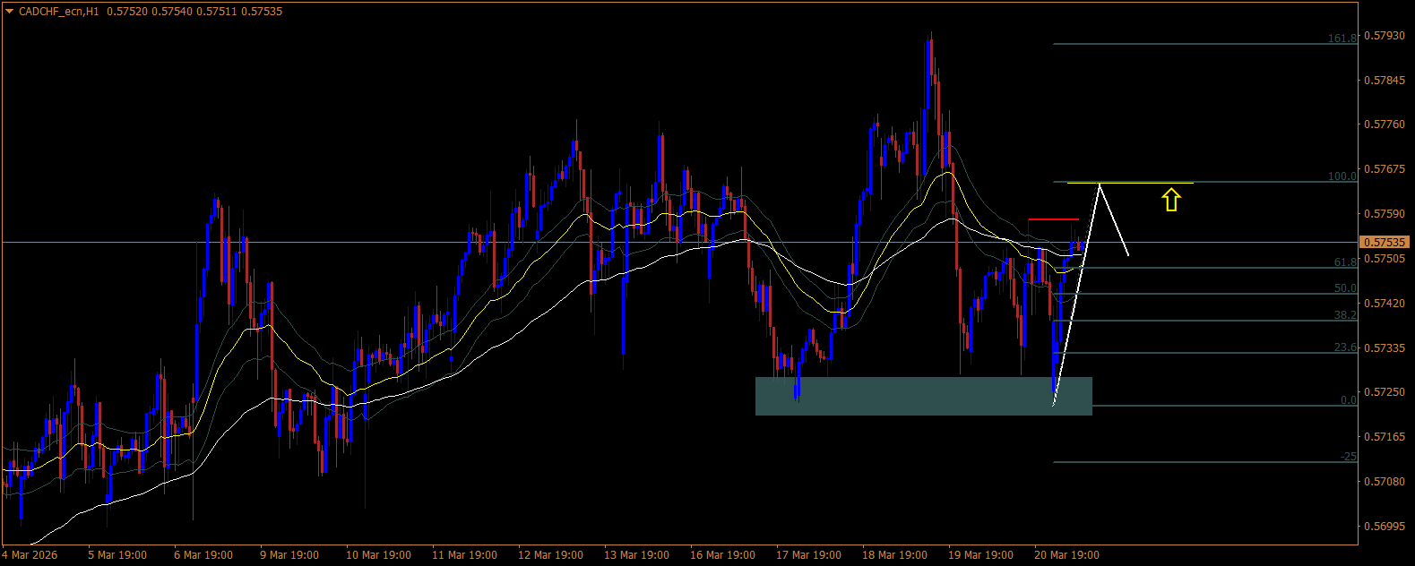Click the 12 Mar 19:00 time label
Viewport: 1415px width, 566px height.
(x=550, y=555)
